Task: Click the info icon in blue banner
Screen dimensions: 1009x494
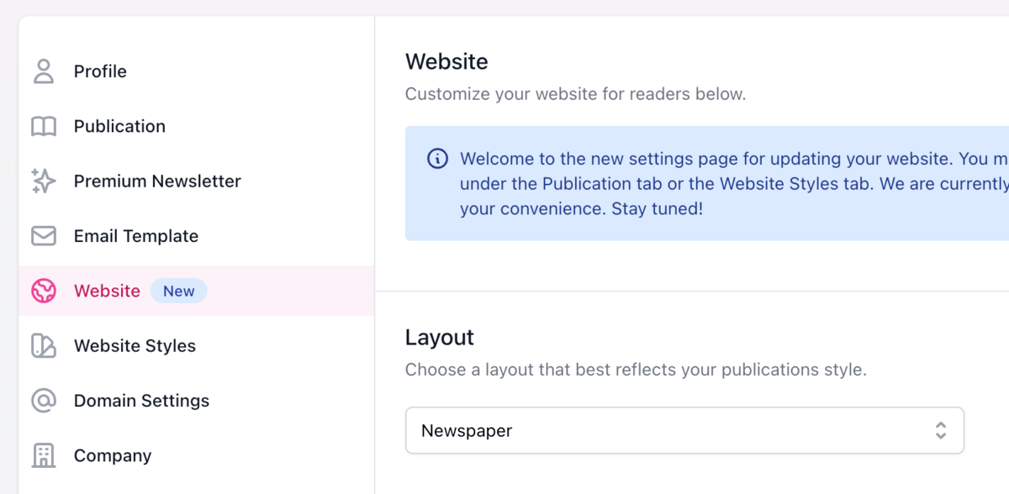Action: click(437, 158)
